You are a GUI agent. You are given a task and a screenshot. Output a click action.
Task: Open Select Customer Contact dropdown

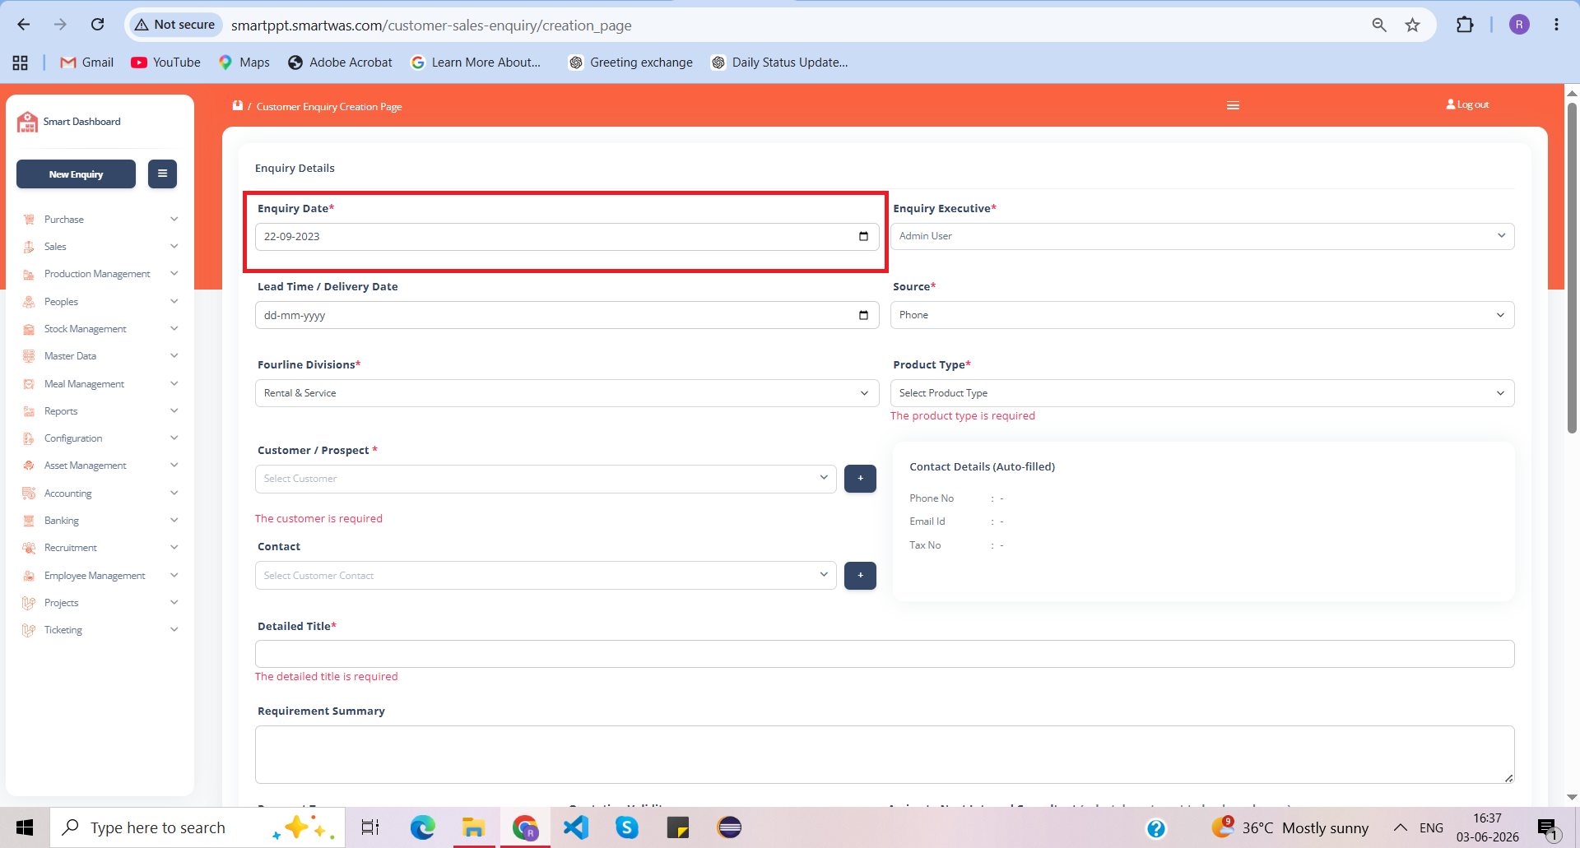pos(546,576)
